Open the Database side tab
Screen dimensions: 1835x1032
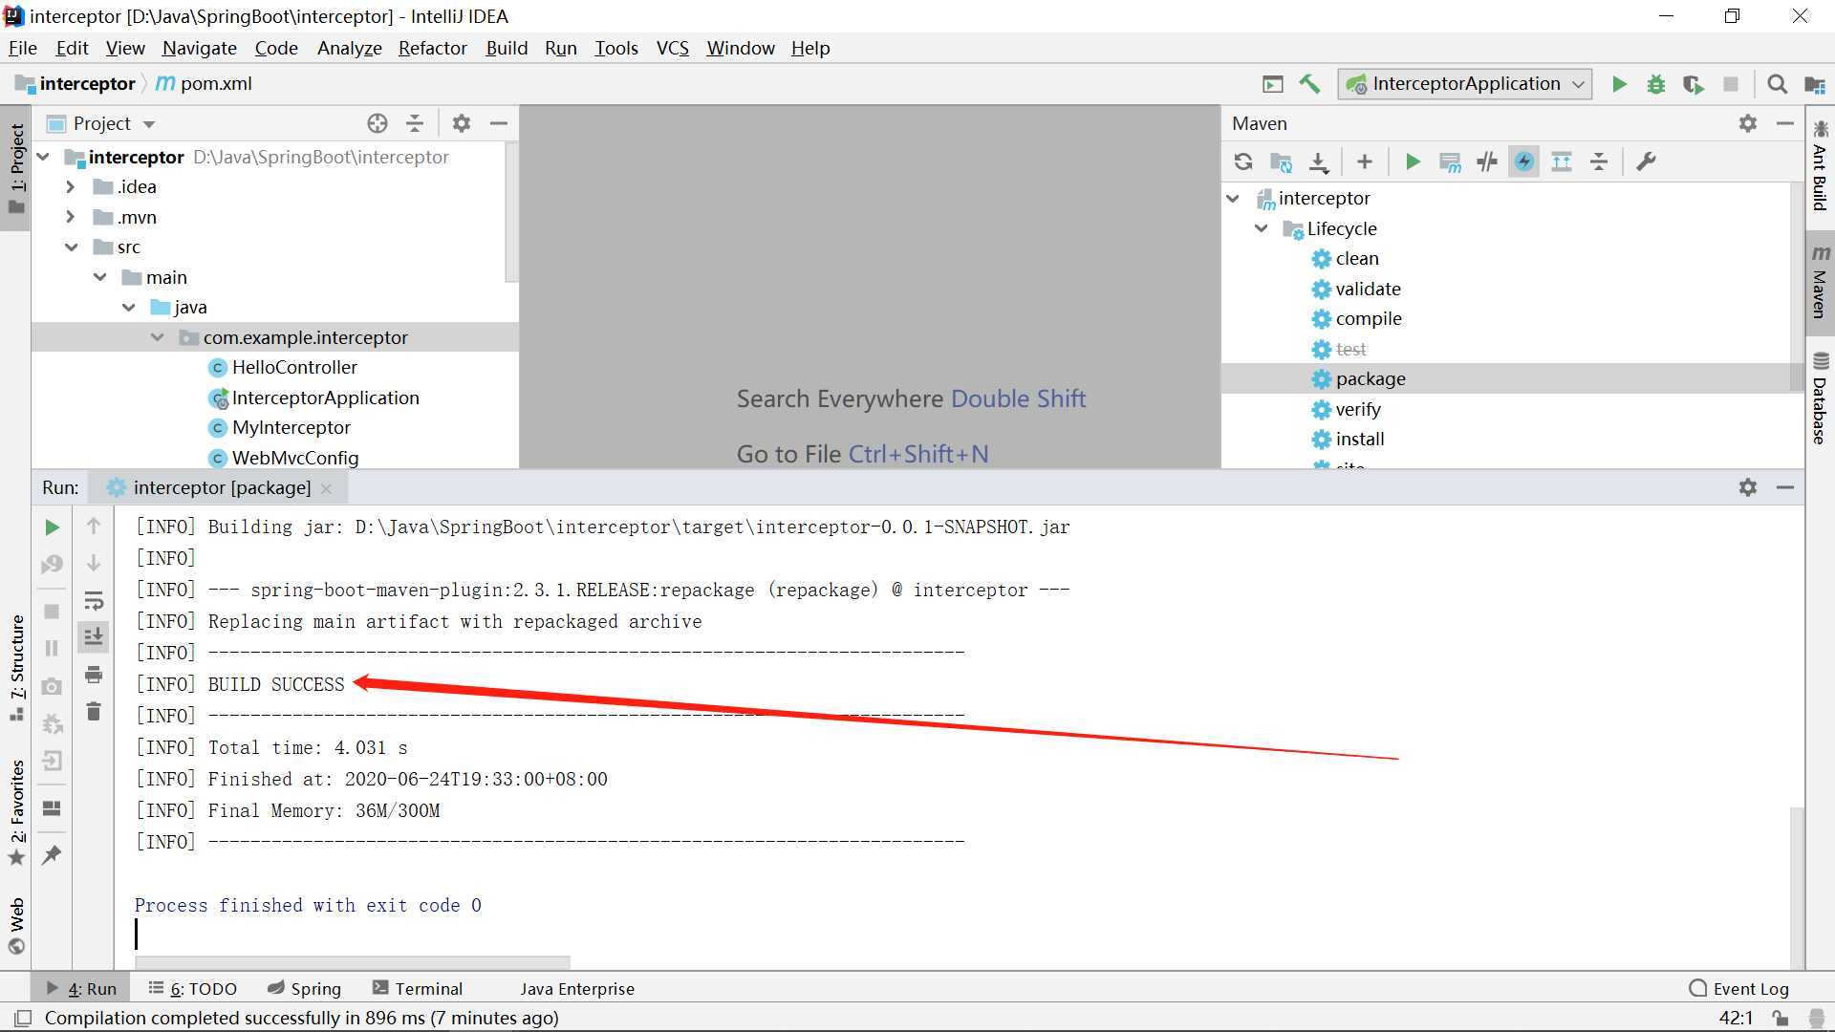(x=1820, y=398)
